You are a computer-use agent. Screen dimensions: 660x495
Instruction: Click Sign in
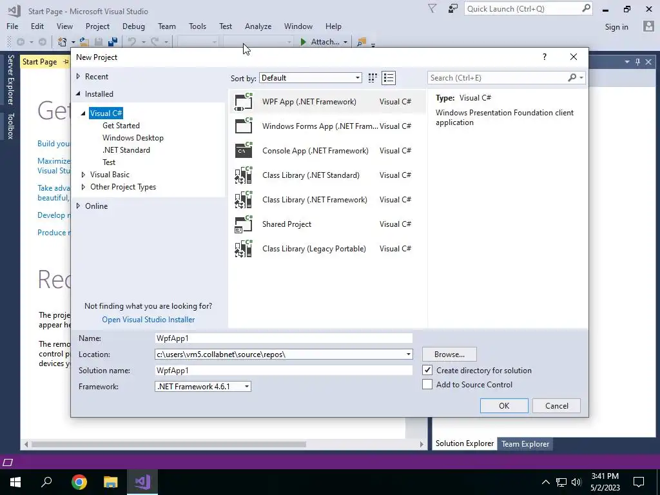[616, 27]
